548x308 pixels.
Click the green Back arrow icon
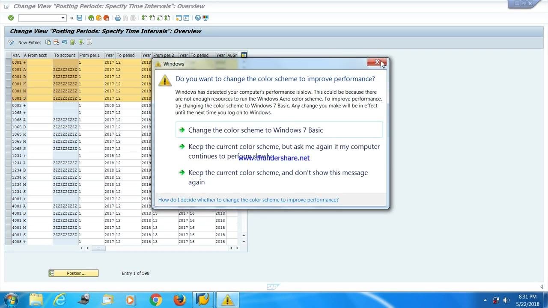tap(91, 18)
